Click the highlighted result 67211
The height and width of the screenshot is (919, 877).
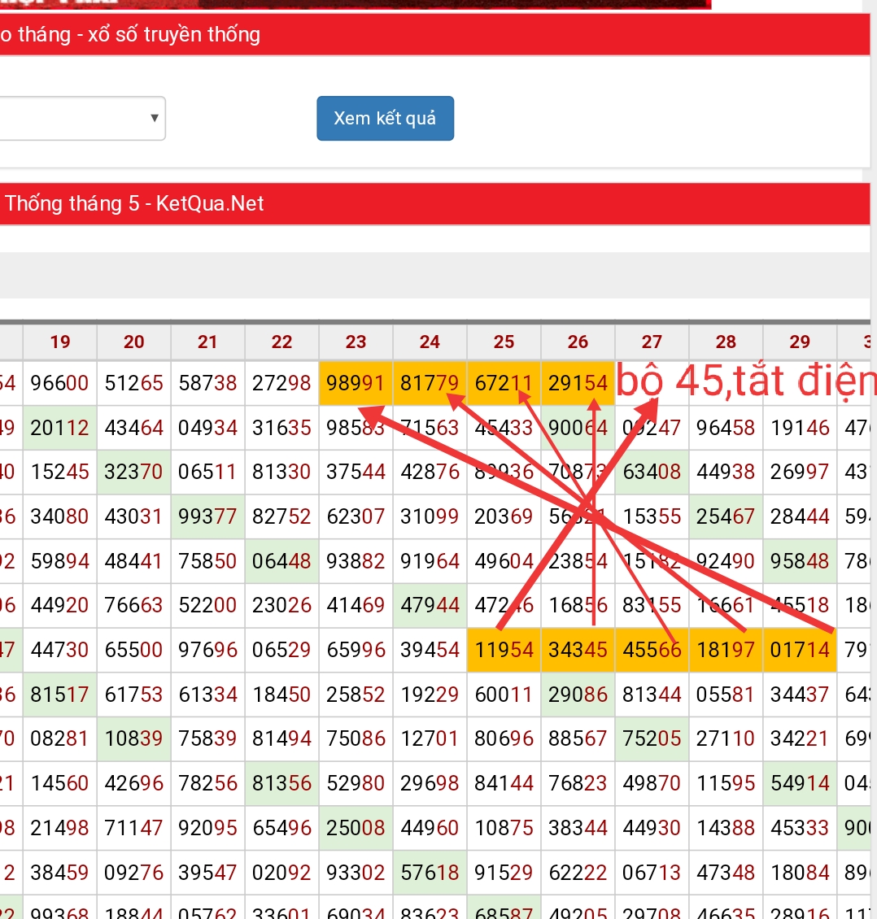tap(504, 383)
